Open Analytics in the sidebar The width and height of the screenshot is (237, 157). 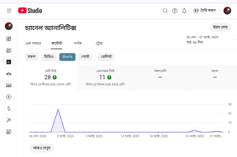[x=9, y=62]
